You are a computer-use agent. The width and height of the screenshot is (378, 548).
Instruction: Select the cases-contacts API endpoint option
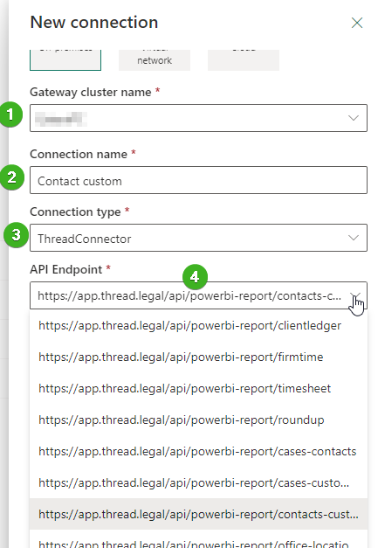pyautogui.click(x=198, y=452)
